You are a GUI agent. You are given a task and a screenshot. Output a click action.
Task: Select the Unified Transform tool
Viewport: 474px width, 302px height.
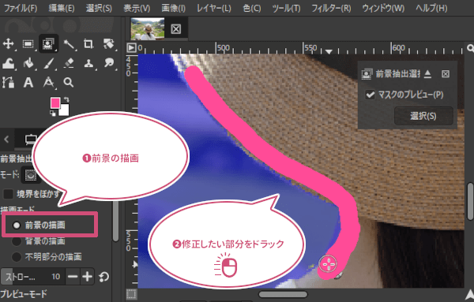click(x=109, y=44)
